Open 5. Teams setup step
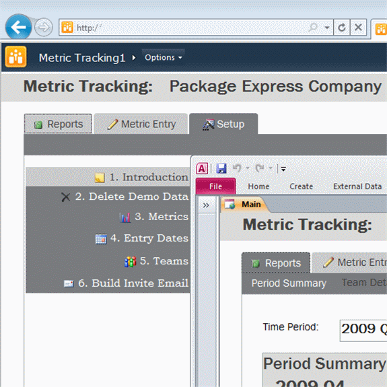387x387 pixels. click(x=108, y=261)
